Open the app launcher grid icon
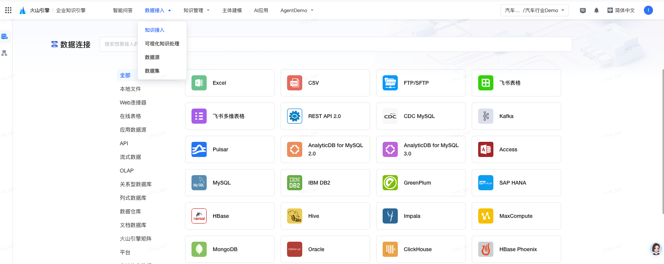This screenshot has width=664, height=264. [x=8, y=10]
